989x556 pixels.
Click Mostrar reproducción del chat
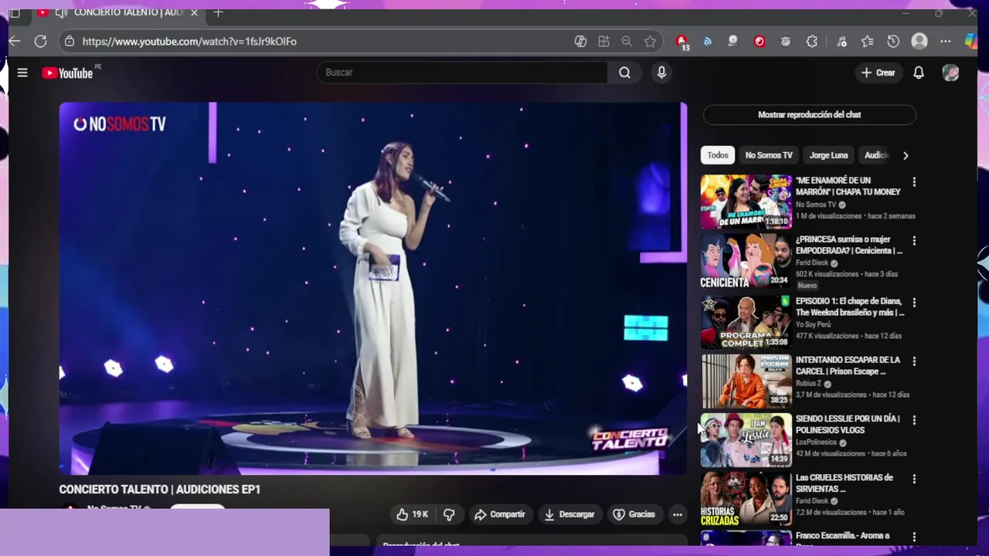pyautogui.click(x=809, y=114)
